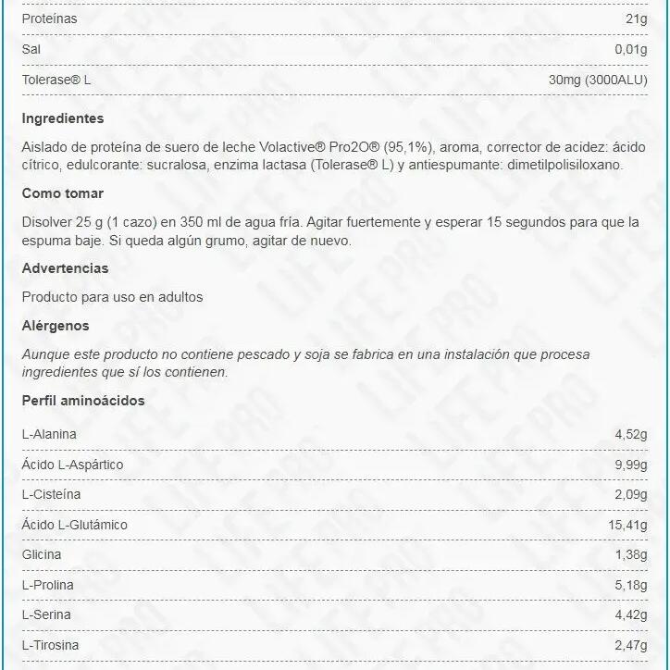The height and width of the screenshot is (670, 670).
Task: Click the Advertencias heading
Action: tap(65, 268)
